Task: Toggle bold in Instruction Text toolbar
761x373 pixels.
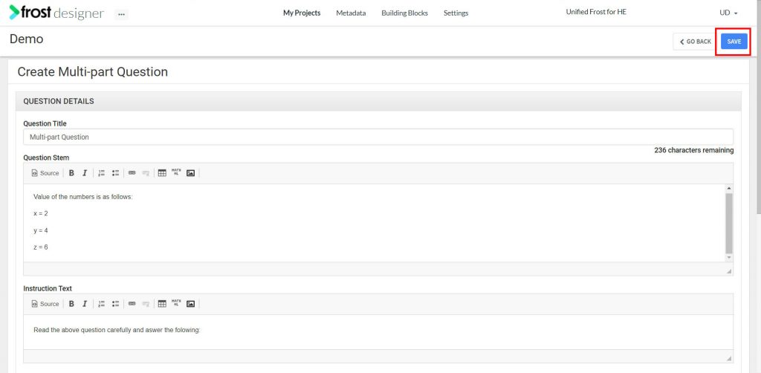Action: tap(71, 304)
